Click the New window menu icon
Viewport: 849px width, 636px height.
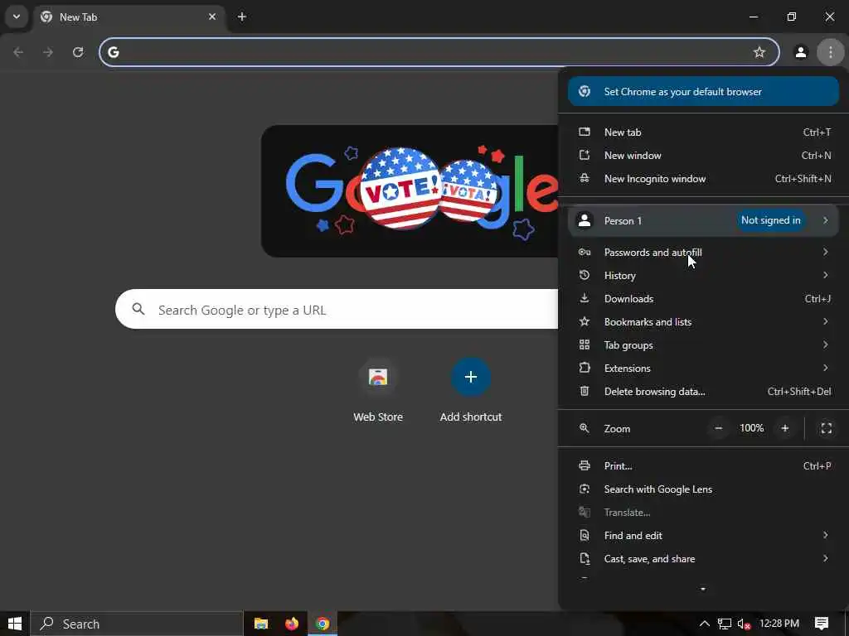click(585, 155)
